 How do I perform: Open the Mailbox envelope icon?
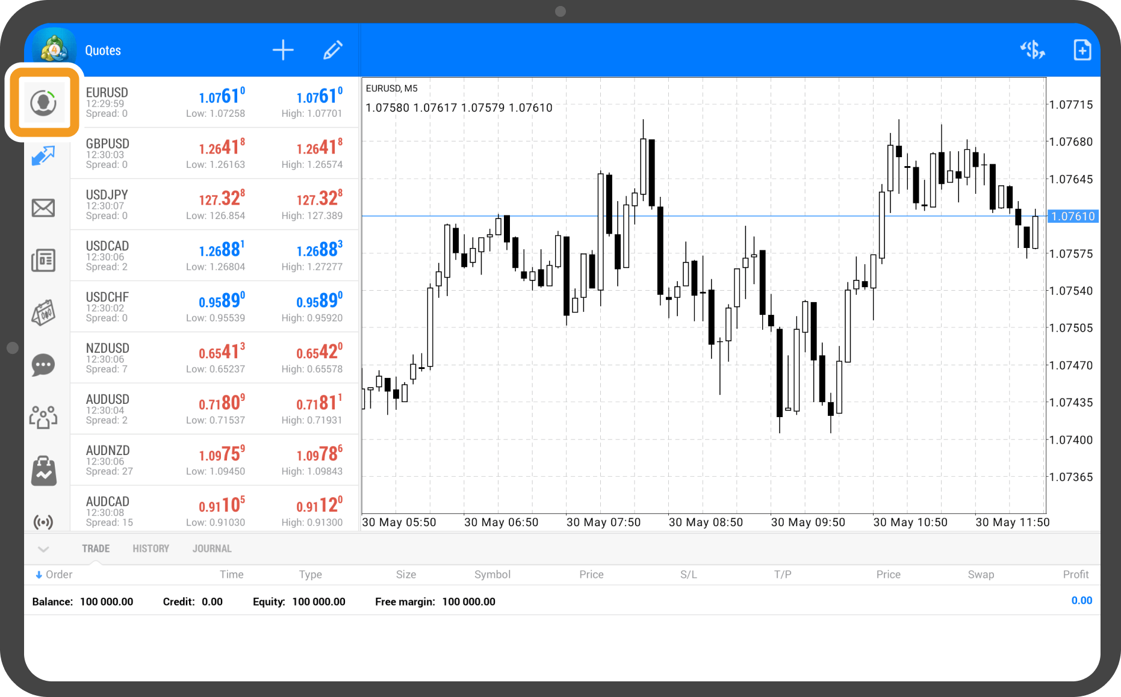pos(43,208)
